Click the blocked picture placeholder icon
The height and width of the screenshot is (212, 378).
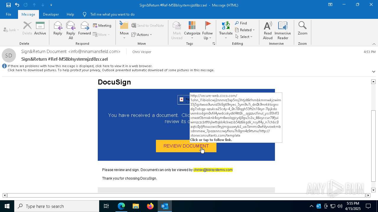(181, 100)
